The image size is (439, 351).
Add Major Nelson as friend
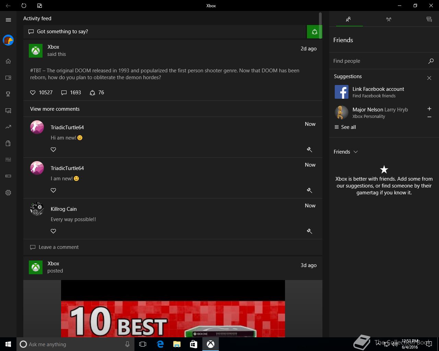click(429, 109)
